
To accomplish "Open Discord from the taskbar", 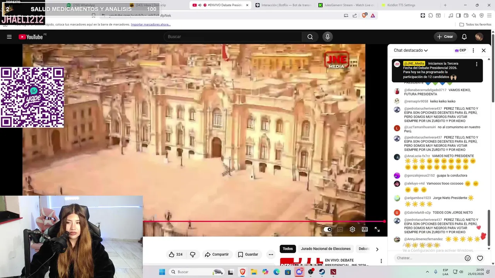I will 299,272.
